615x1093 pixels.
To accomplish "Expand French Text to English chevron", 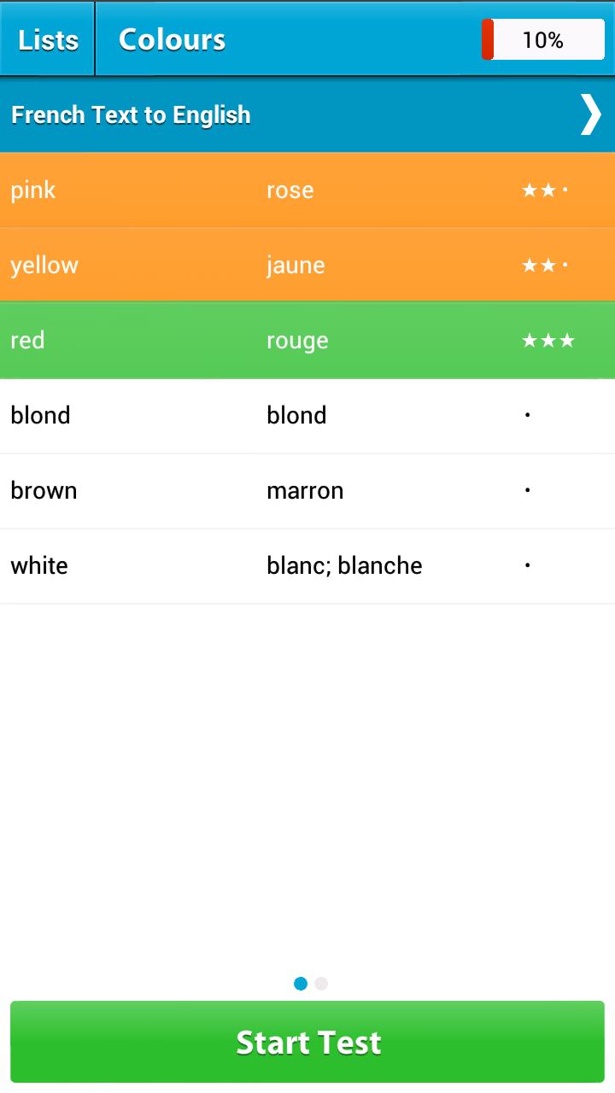I will click(590, 115).
